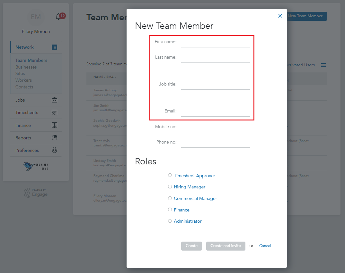Go to Sites in sidebar
This screenshot has width=345, height=273.
20,73
